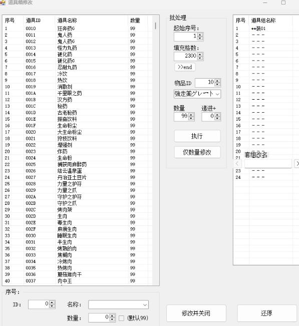Decrease 递进+ value with down arrow
Image resolution: width=299 pixels, height=326 pixels.
(217, 118)
